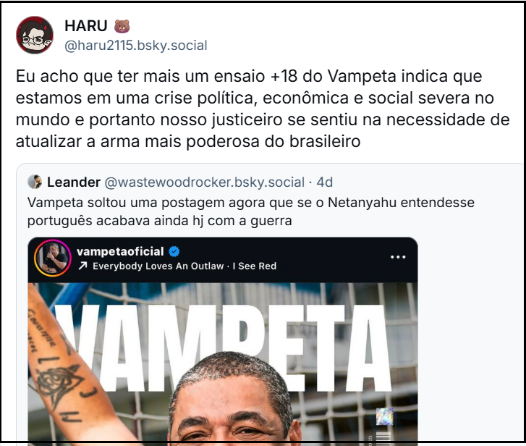The height and width of the screenshot is (446, 526).
Task: Open Leander's small avatar in quoted post
Action: pyautogui.click(x=35, y=182)
